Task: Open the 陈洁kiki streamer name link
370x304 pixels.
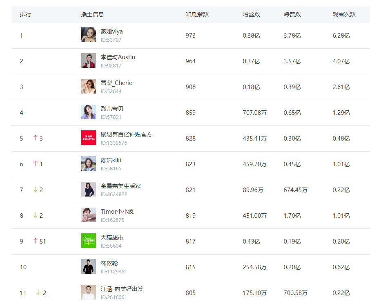Action: [x=111, y=160]
